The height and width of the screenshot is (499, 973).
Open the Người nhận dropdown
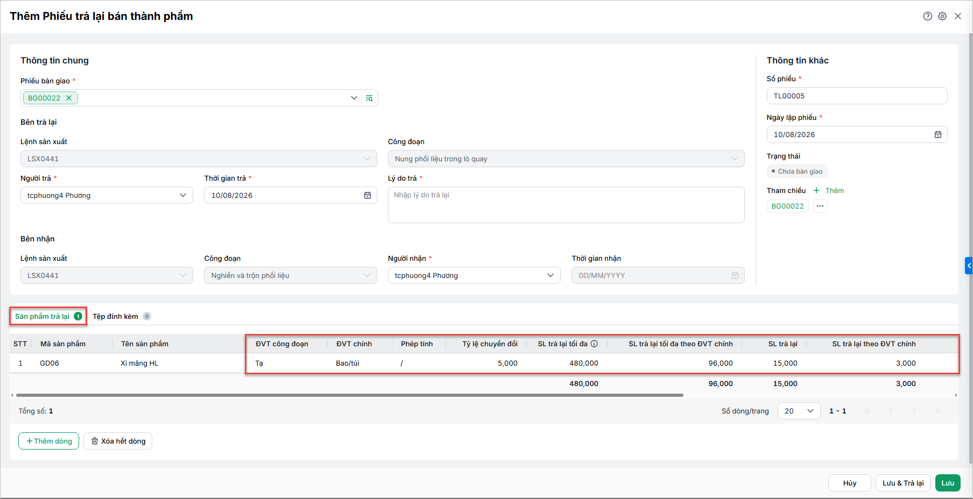tap(474, 275)
